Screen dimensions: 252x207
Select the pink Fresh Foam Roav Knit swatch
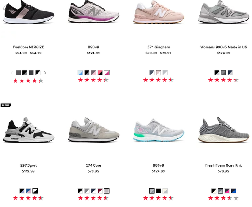click(x=227, y=191)
